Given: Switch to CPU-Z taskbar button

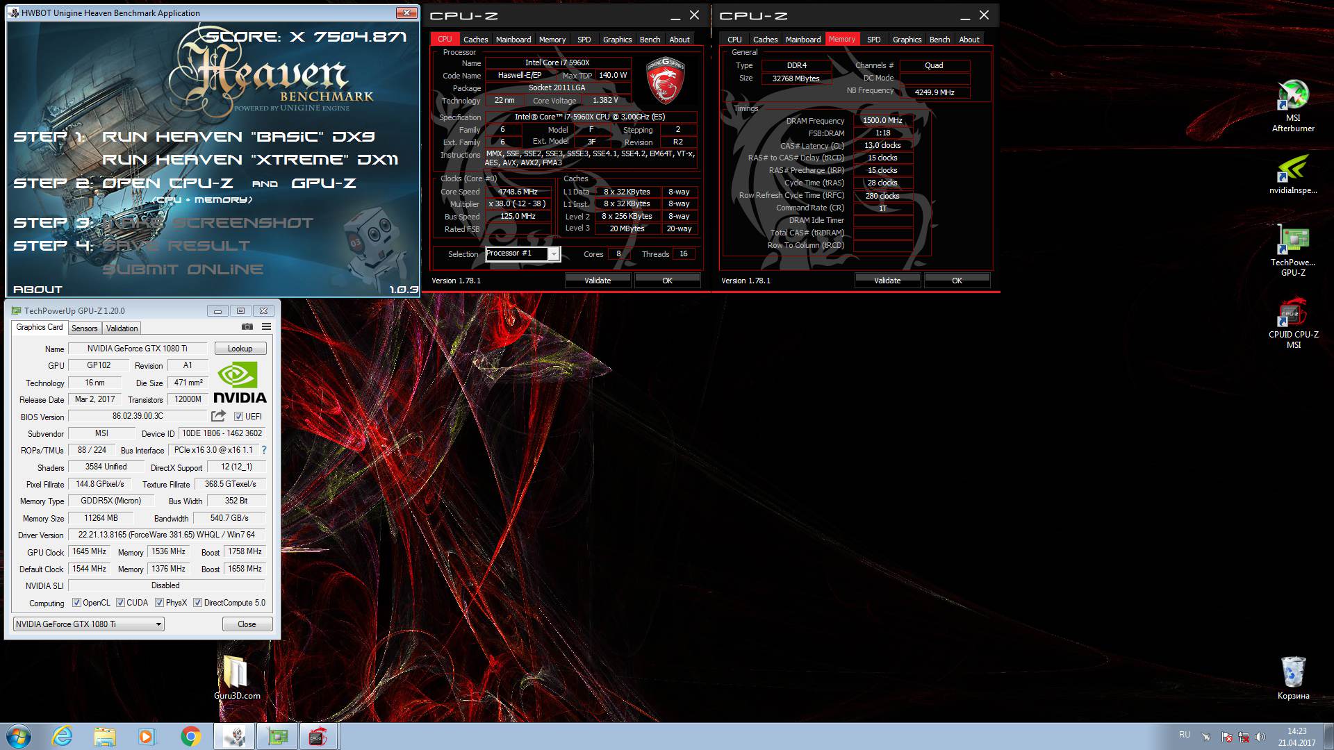Looking at the screenshot, I should point(318,736).
